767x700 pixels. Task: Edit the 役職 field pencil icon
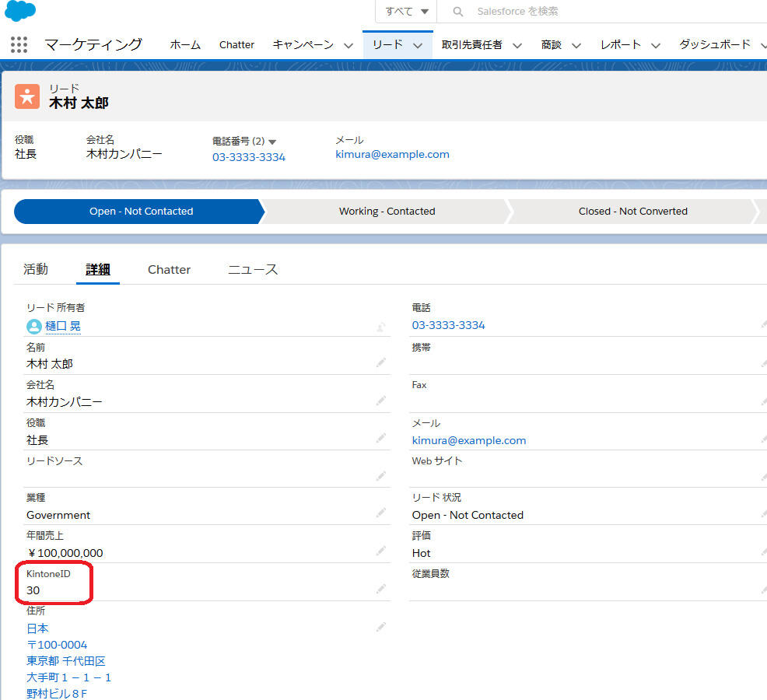[x=380, y=438]
